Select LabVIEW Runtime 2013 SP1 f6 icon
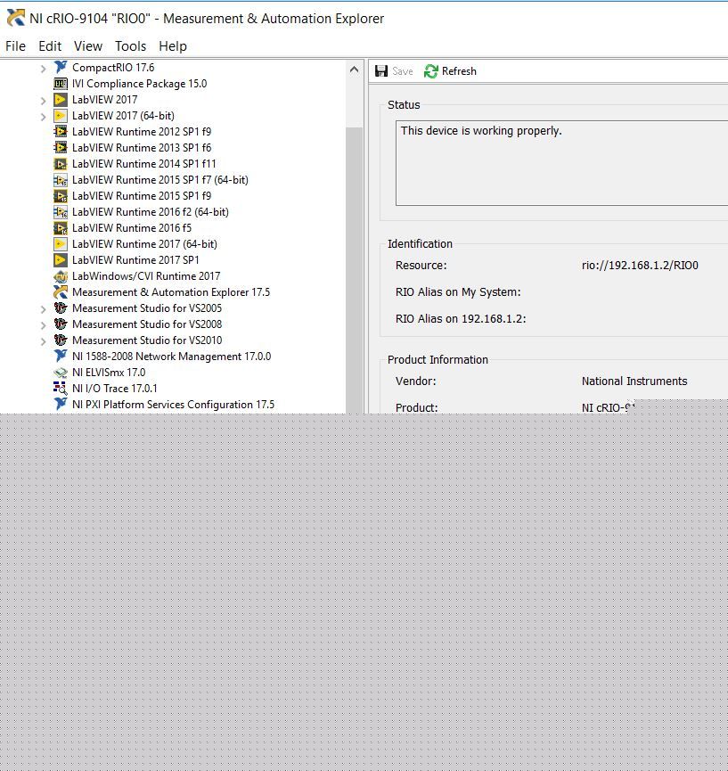The image size is (728, 771). pyautogui.click(x=60, y=147)
